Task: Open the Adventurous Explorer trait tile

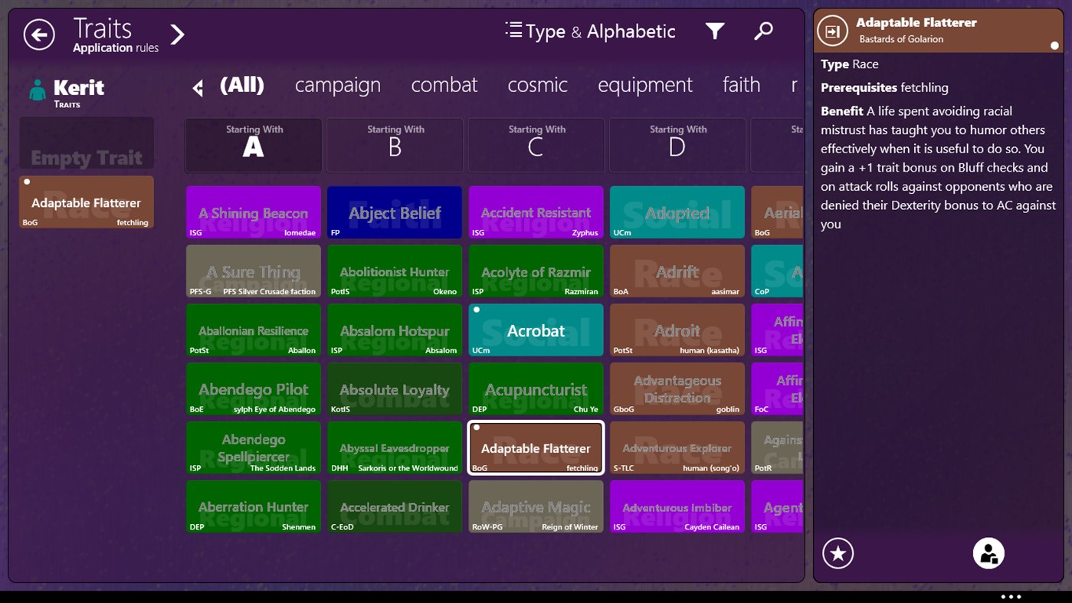Action: pyautogui.click(x=677, y=447)
